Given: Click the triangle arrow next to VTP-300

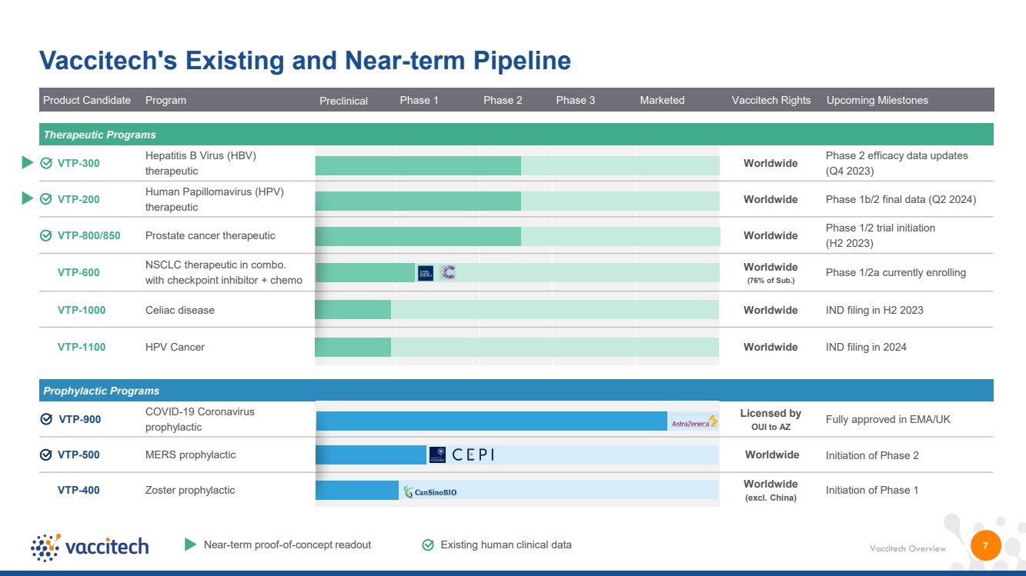Looking at the screenshot, I should (x=27, y=162).
